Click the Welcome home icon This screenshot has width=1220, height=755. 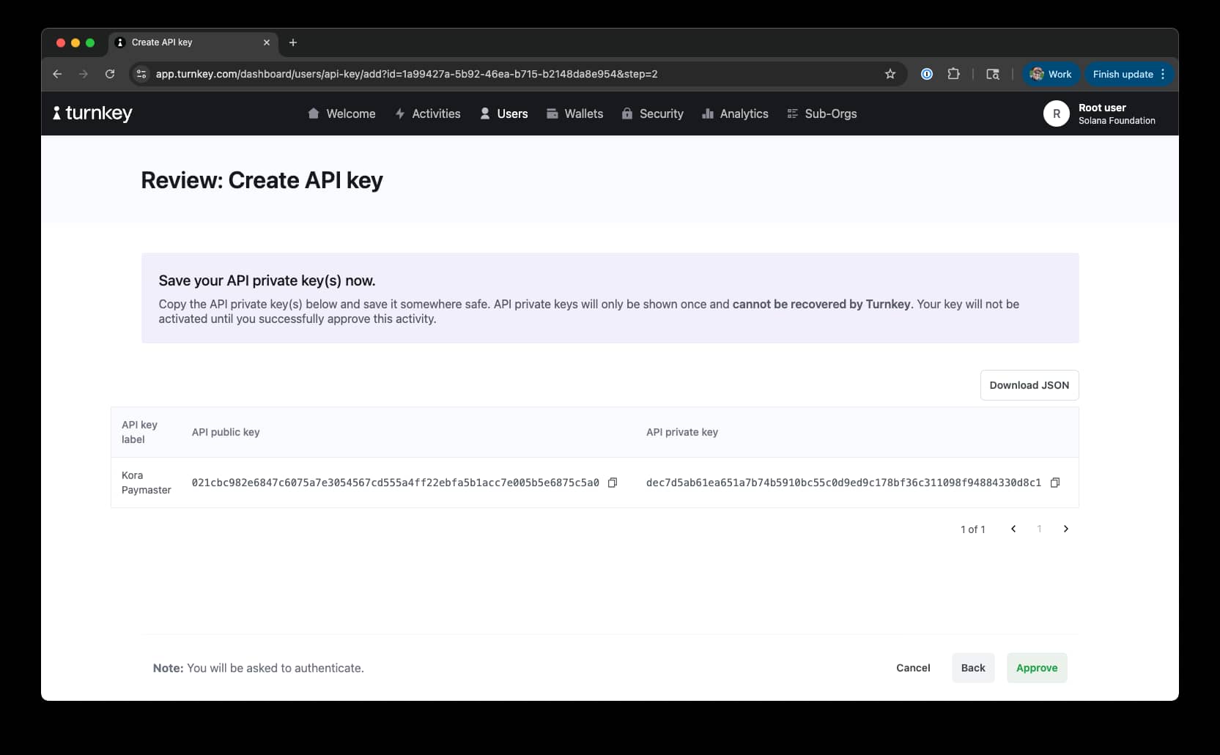[x=314, y=114]
